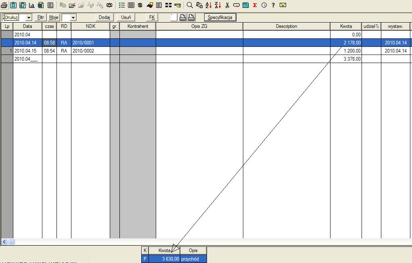Open the magnifying glass search tool
Image resolution: width=412 pixels, height=263 pixels.
[x=190, y=5]
